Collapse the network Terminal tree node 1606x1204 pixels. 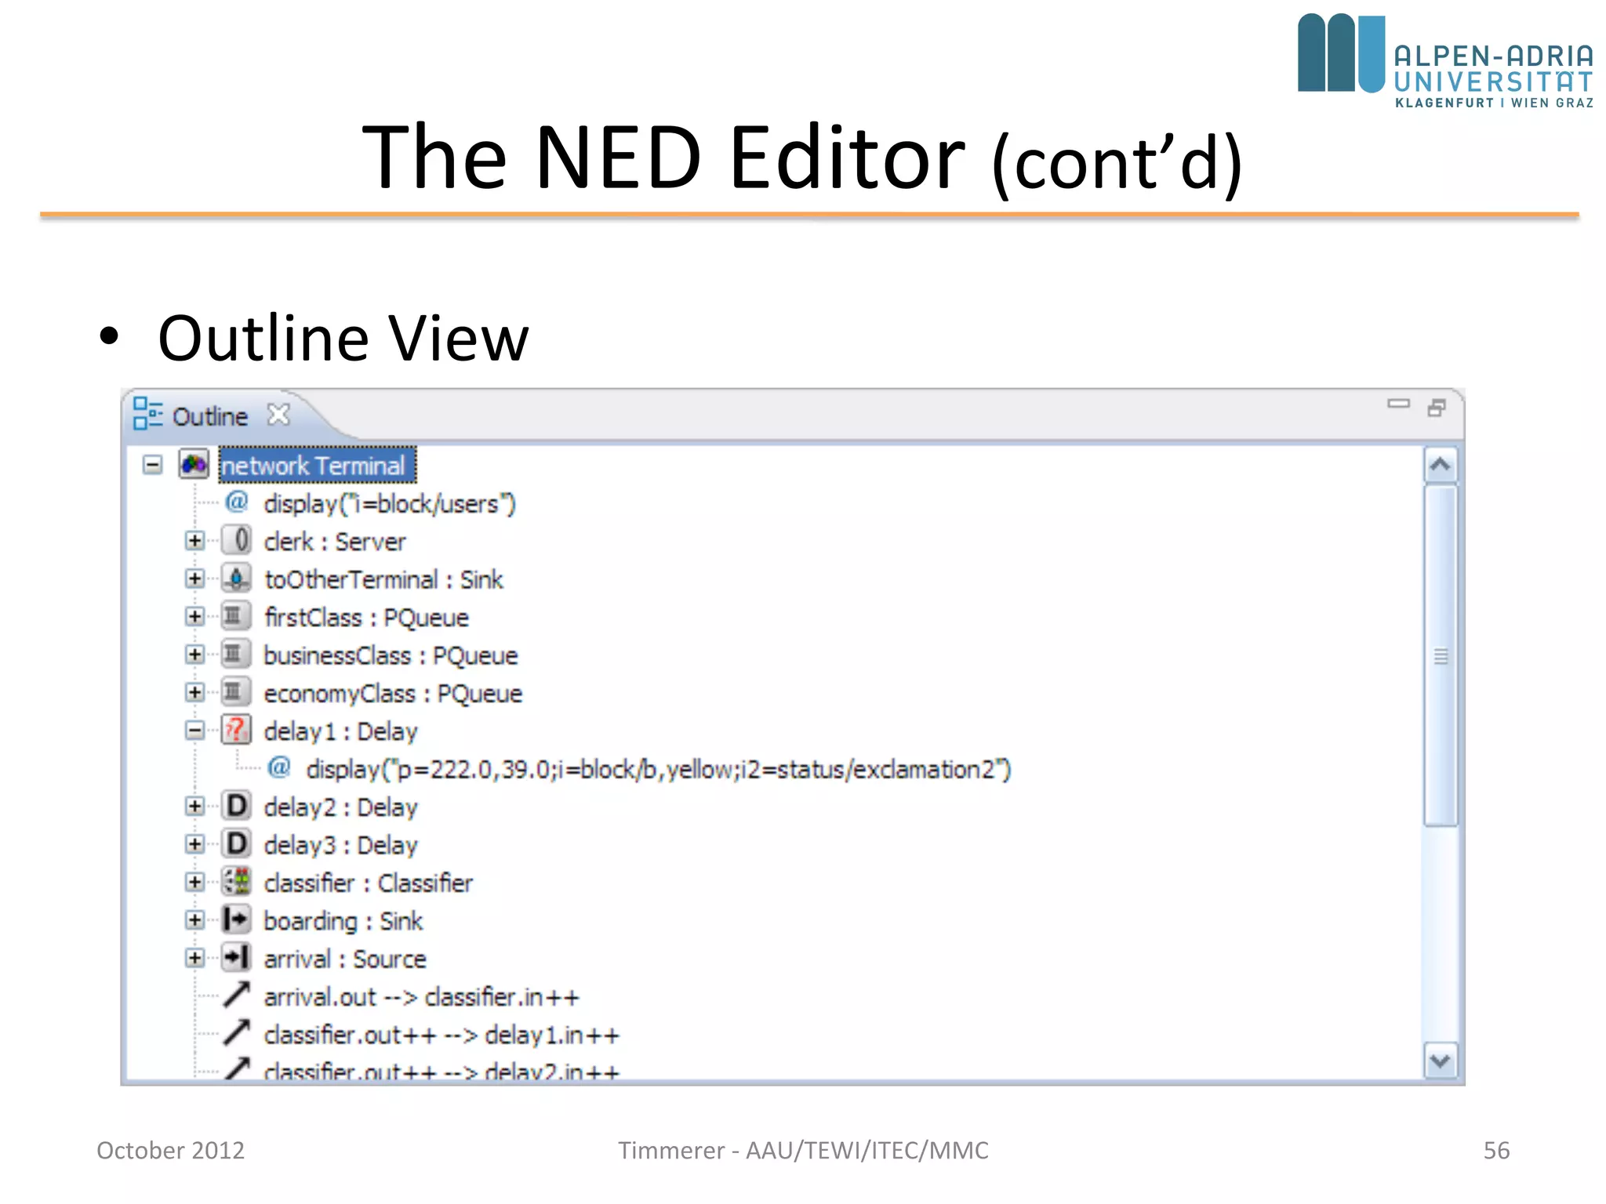click(x=152, y=465)
